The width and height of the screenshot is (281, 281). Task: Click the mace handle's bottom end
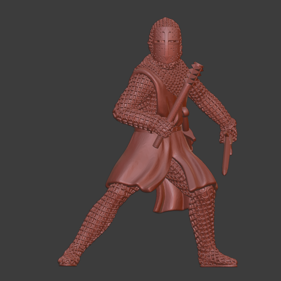[x=157, y=143]
